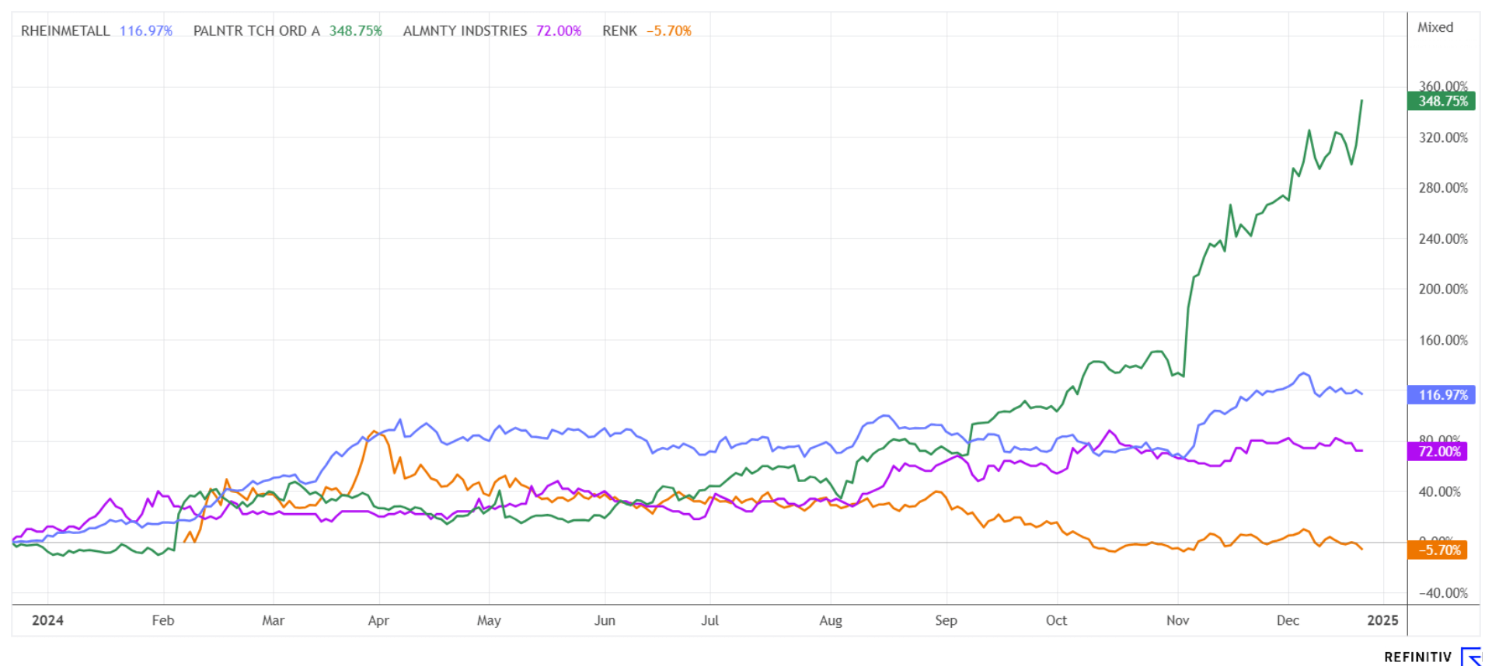Screen dimensions: 1492x666
Task: Click the green 348.75% axis price tag
Action: click(1442, 101)
